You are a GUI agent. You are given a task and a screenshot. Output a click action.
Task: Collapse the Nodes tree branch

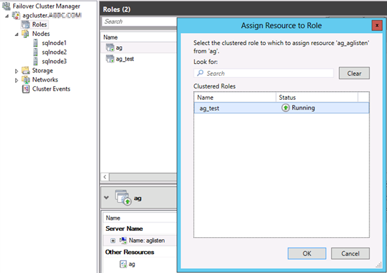[17, 34]
